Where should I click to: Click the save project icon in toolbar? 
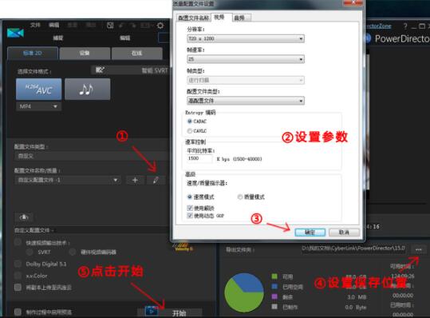[110, 26]
